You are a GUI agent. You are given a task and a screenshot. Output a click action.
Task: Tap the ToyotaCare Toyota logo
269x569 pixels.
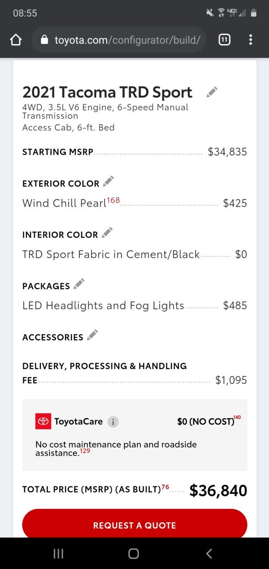(x=44, y=421)
